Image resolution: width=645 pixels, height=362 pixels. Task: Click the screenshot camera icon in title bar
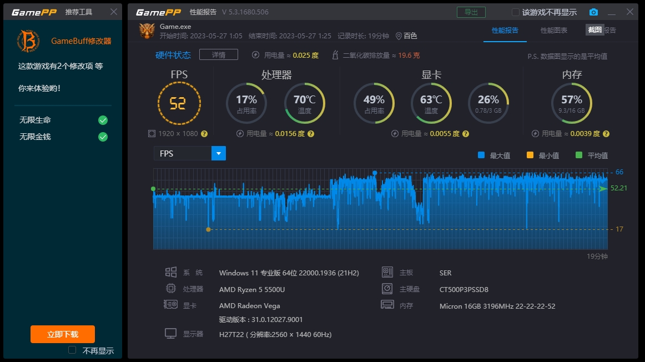coord(593,12)
